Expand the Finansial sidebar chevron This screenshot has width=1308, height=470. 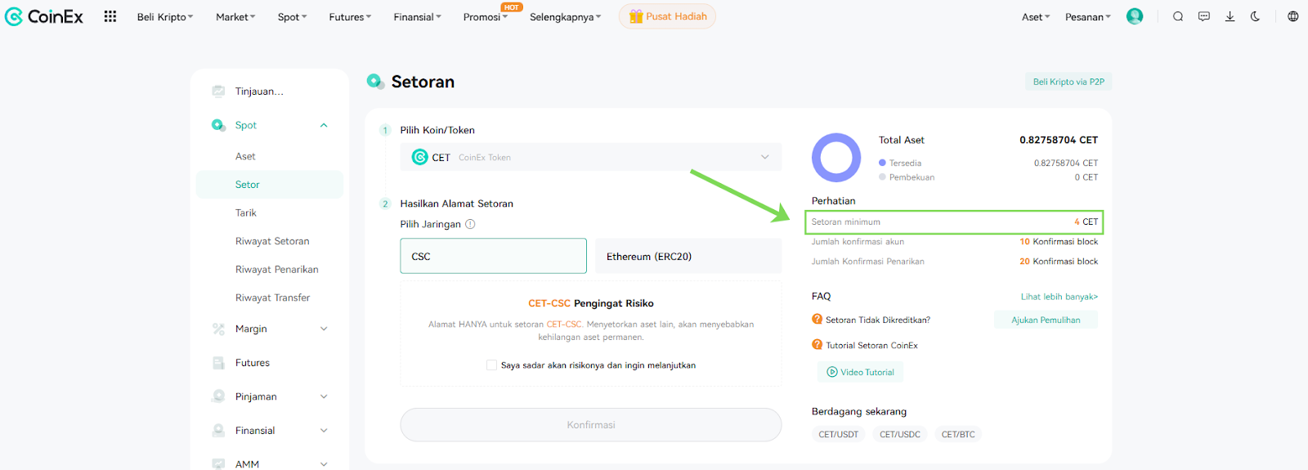tap(324, 431)
